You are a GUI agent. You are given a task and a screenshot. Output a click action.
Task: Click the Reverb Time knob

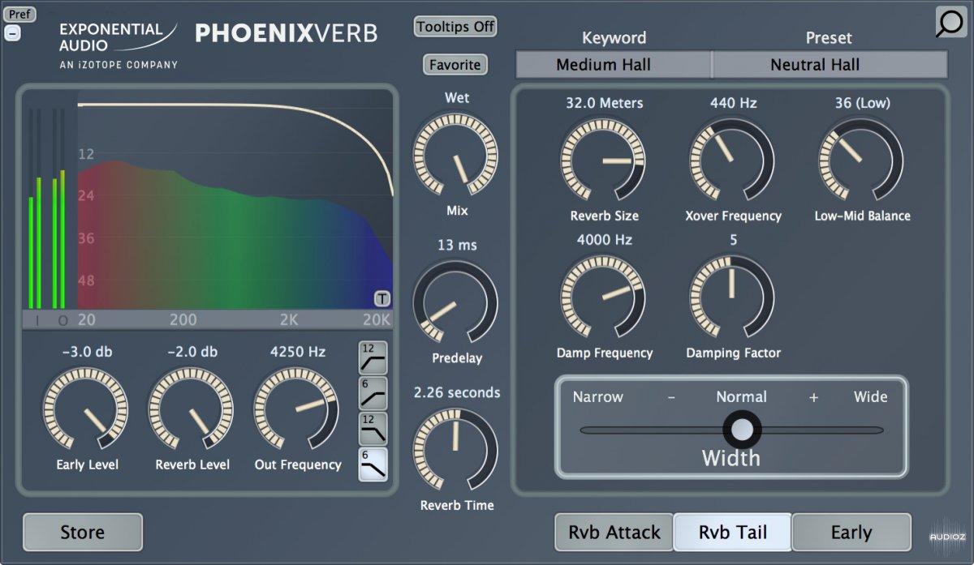[455, 450]
